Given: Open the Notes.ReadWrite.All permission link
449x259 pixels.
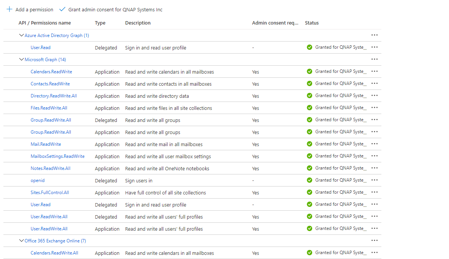Looking at the screenshot, I should tap(50, 168).
